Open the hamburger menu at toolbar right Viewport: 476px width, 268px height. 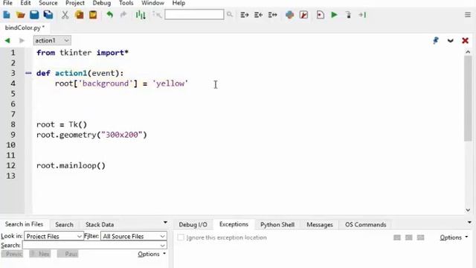(468, 15)
